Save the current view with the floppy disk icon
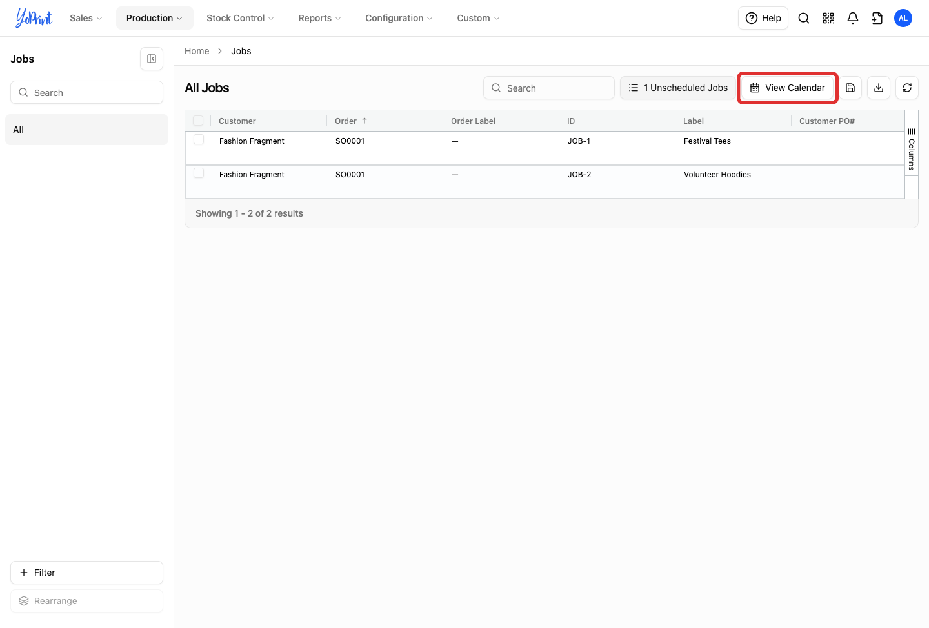This screenshot has height=628, width=929. 850,88
